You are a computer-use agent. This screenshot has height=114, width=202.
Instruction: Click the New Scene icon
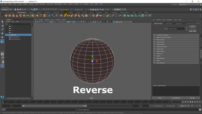pos(15,9)
